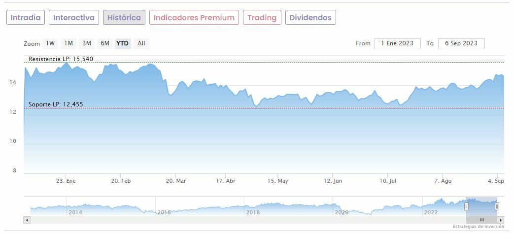Viewport: 513px width, 234px height.
Task: Edit the To date field
Action: pyautogui.click(x=461, y=43)
